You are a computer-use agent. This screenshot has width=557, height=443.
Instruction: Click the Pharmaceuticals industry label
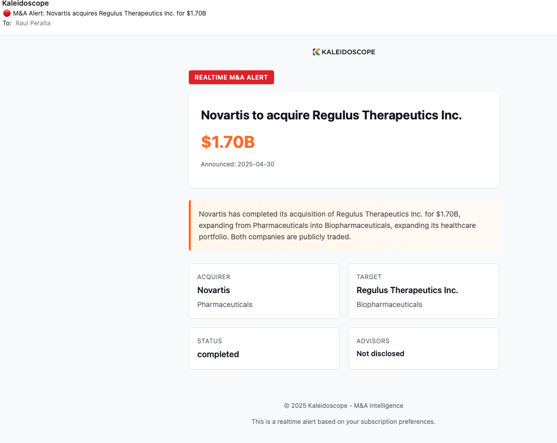(x=224, y=304)
